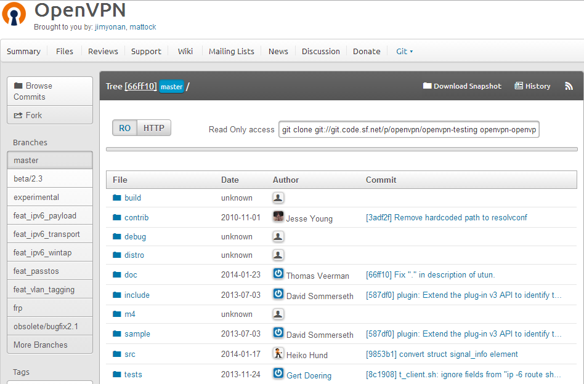Select the obsolete/bugfix2.1 branch
The image size is (584, 384).
coord(50,326)
